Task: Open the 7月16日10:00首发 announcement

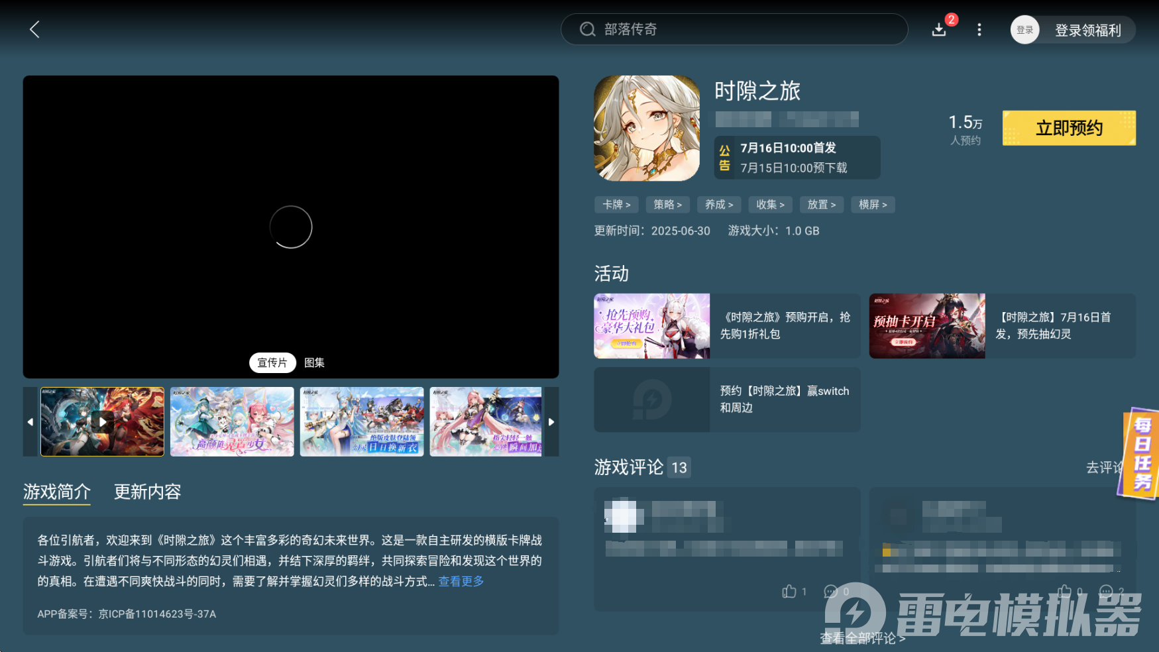Action: (797, 158)
